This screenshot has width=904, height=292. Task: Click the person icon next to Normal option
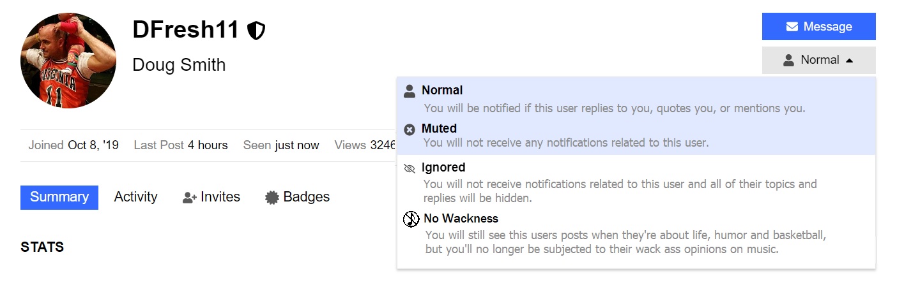pos(410,91)
